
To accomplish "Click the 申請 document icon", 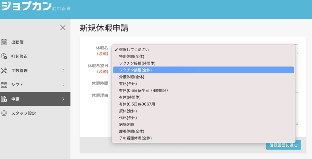I will (x=4, y=99).
